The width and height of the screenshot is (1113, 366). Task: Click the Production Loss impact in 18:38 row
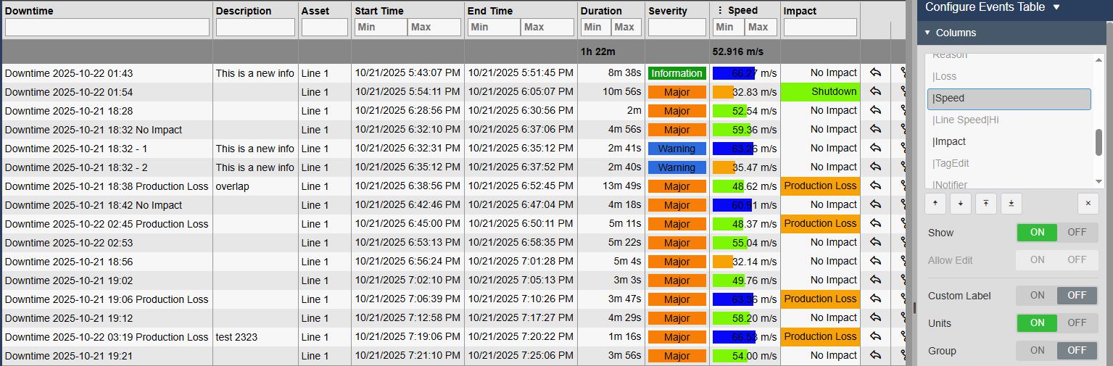click(820, 186)
